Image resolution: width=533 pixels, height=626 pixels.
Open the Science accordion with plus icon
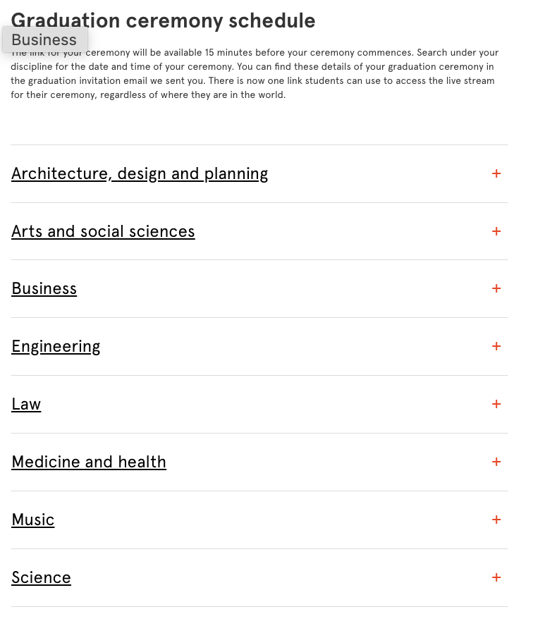coord(496,577)
